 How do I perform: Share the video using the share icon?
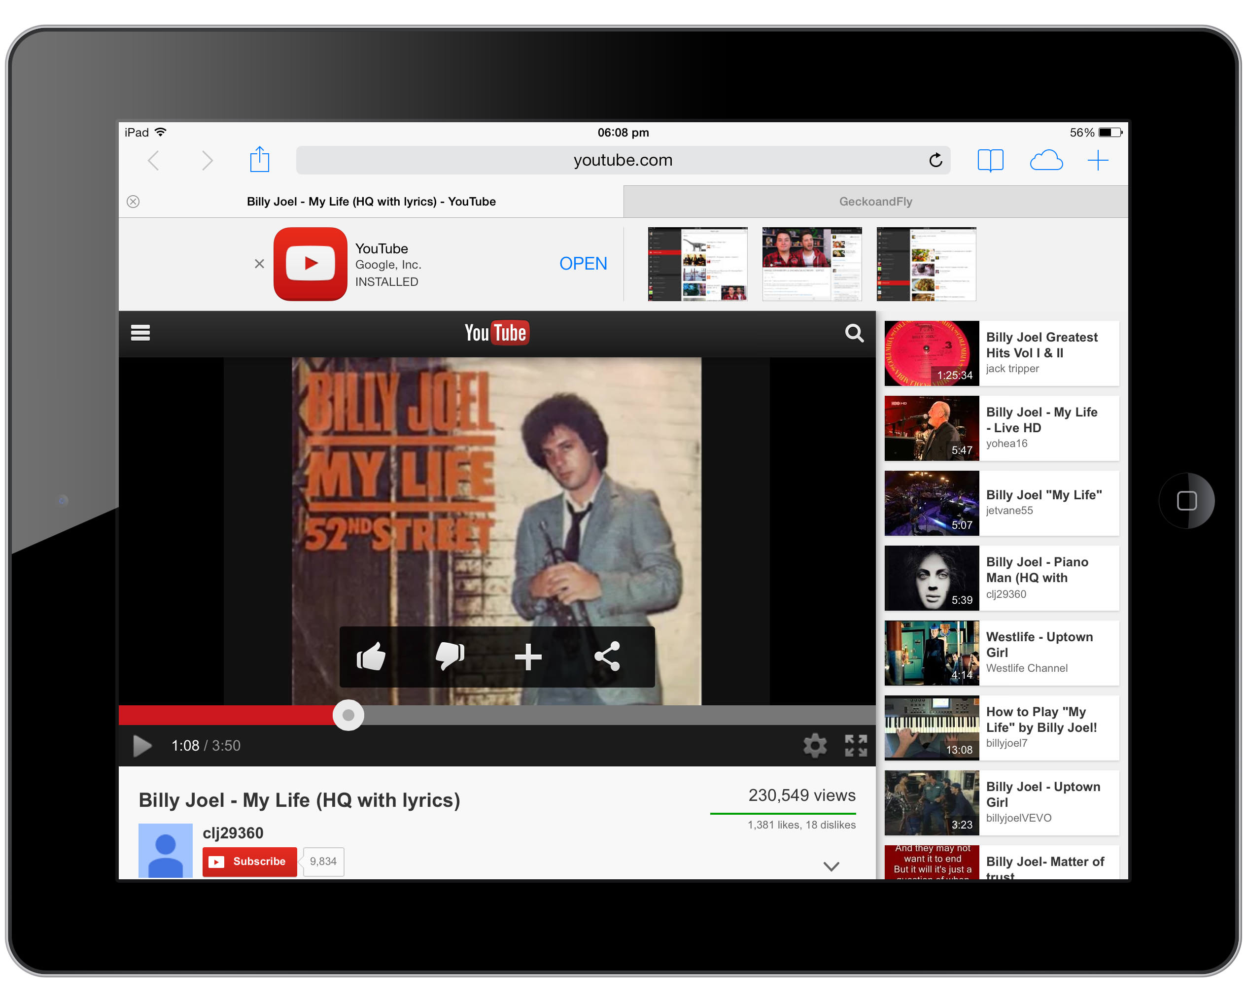(607, 656)
